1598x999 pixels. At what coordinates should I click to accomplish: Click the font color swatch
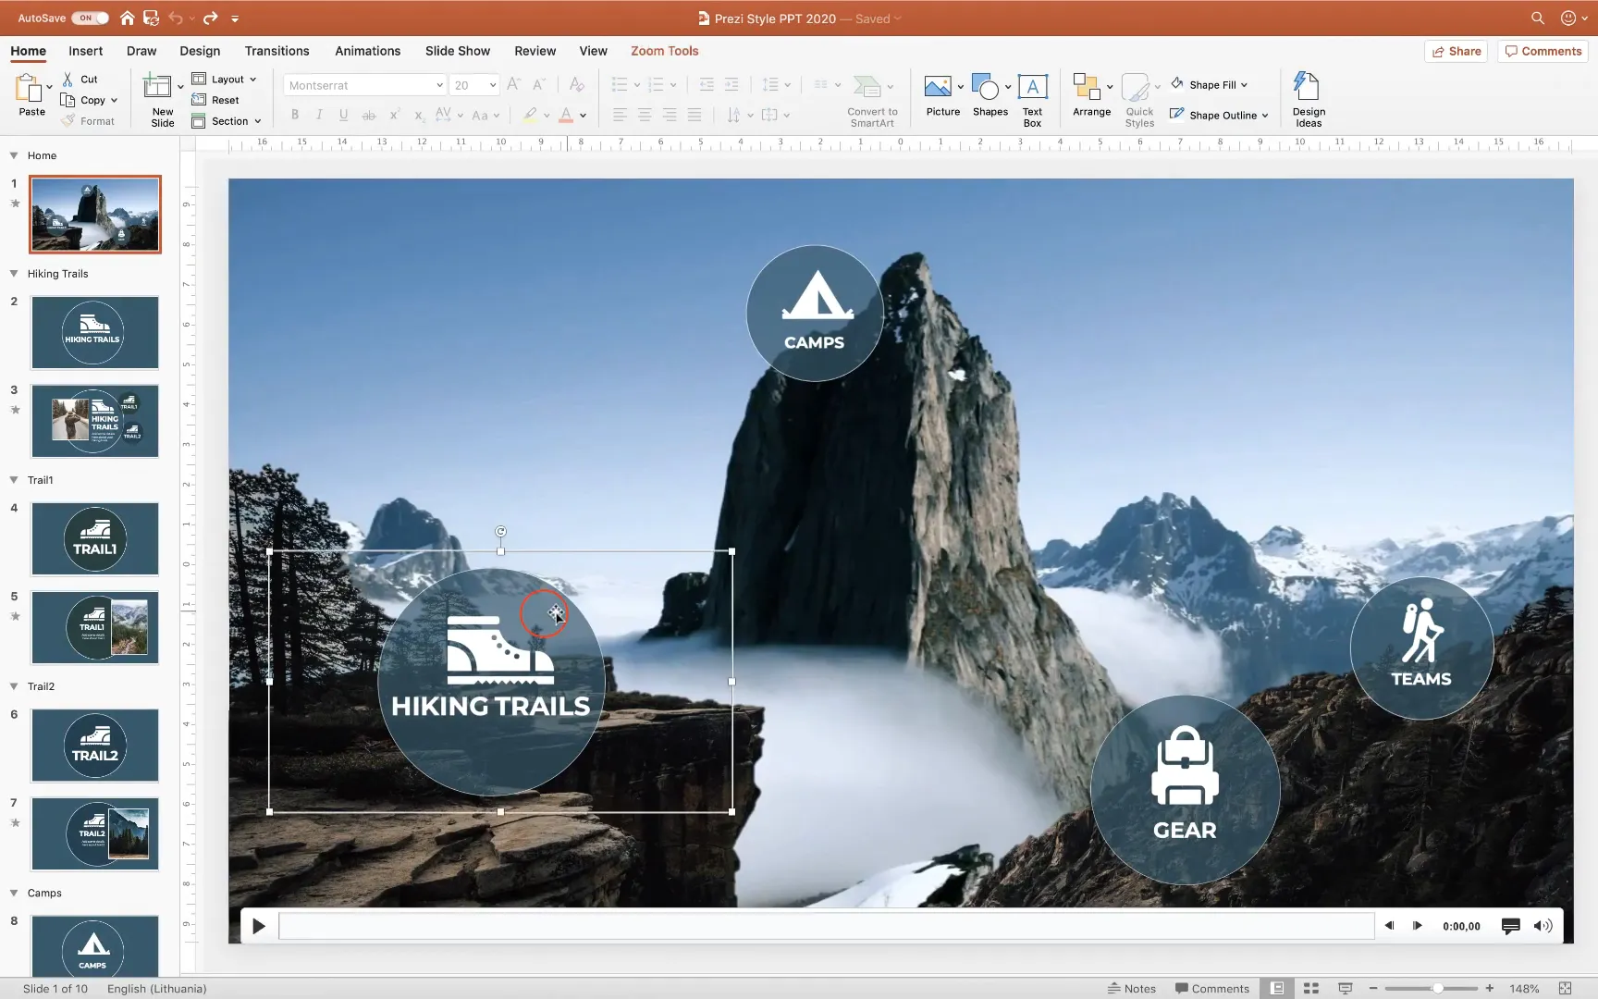click(566, 115)
